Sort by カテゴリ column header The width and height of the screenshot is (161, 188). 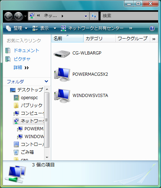tap(99, 39)
